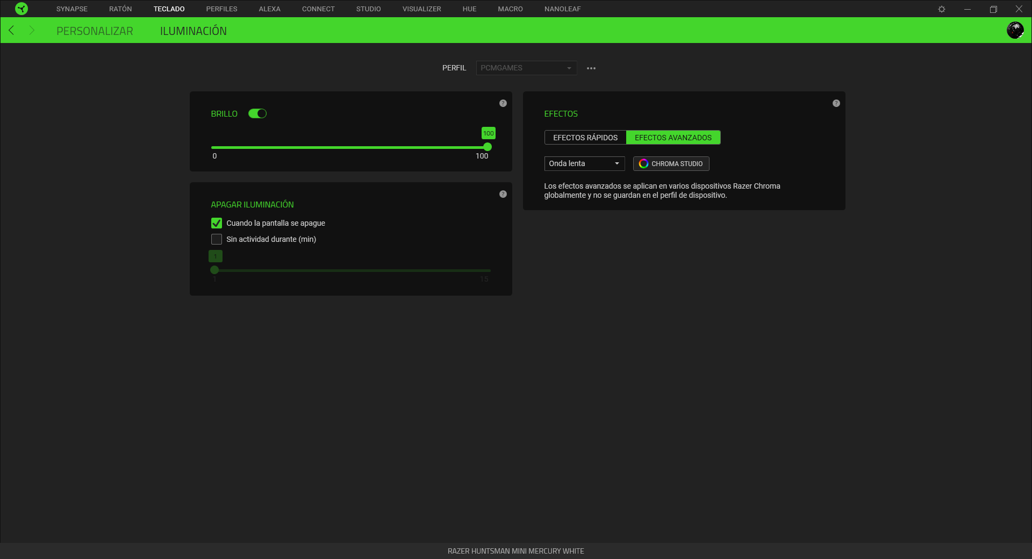
Task: Show help for the Efectos panel
Action: click(836, 103)
